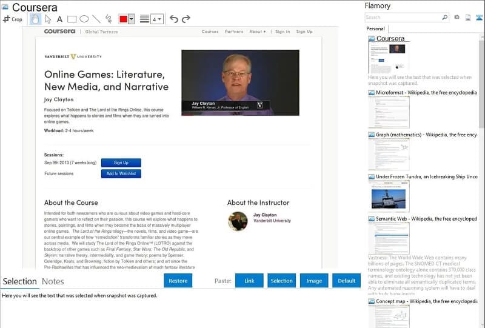Expand the line width dropdown

[x=157, y=19]
